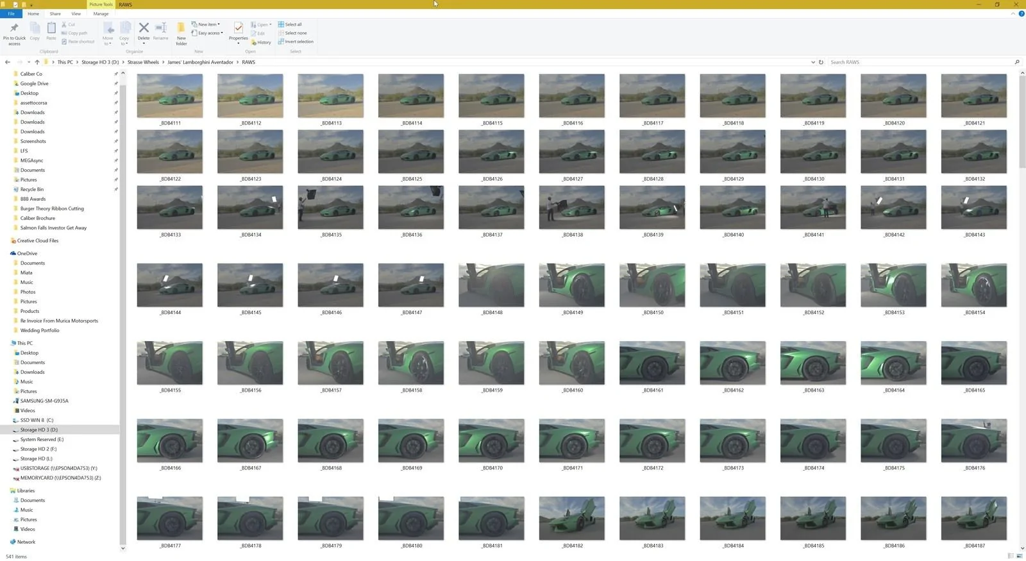
Task: Go forward with the Forward arrow
Action: point(20,62)
